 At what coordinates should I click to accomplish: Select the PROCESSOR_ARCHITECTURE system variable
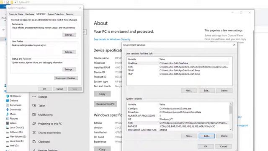[178, 130]
